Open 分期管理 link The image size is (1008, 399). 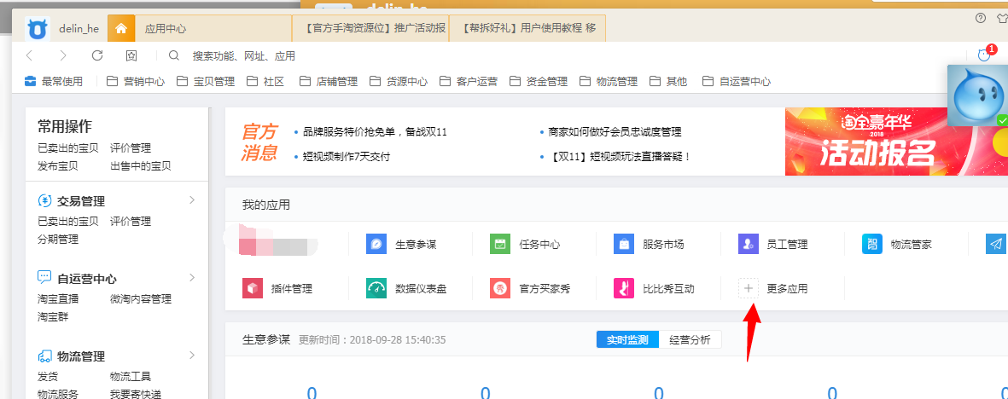point(58,239)
